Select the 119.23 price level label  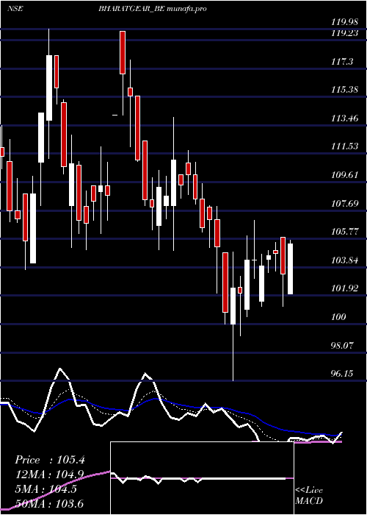click(x=344, y=33)
